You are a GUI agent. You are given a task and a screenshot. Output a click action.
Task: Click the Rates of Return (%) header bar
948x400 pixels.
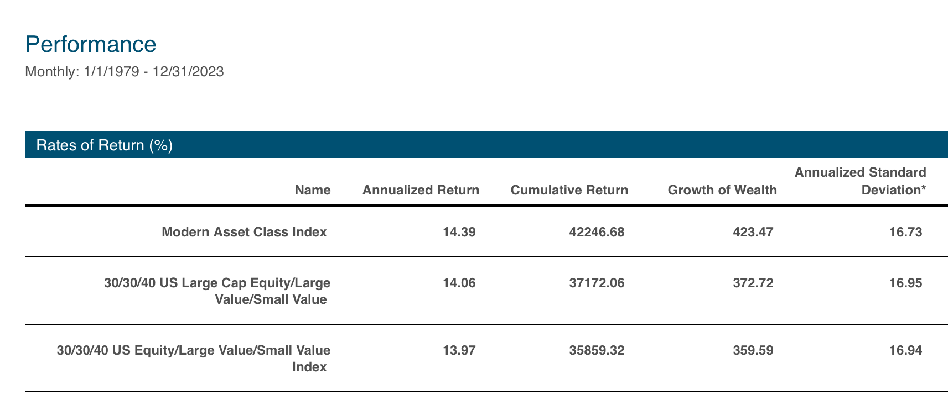486,145
